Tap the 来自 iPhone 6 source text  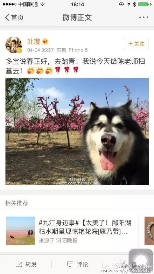(72, 50)
